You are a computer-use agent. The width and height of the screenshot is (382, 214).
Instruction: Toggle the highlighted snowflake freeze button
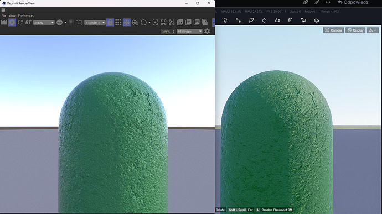point(127,23)
